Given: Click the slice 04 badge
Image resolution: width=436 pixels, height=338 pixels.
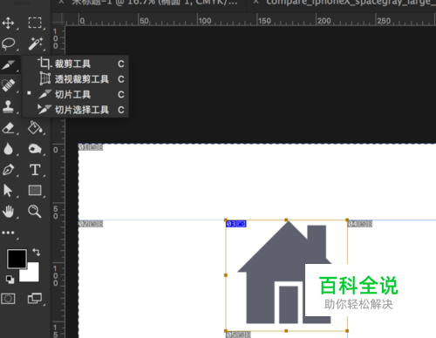Looking at the screenshot, I should 360,224.
